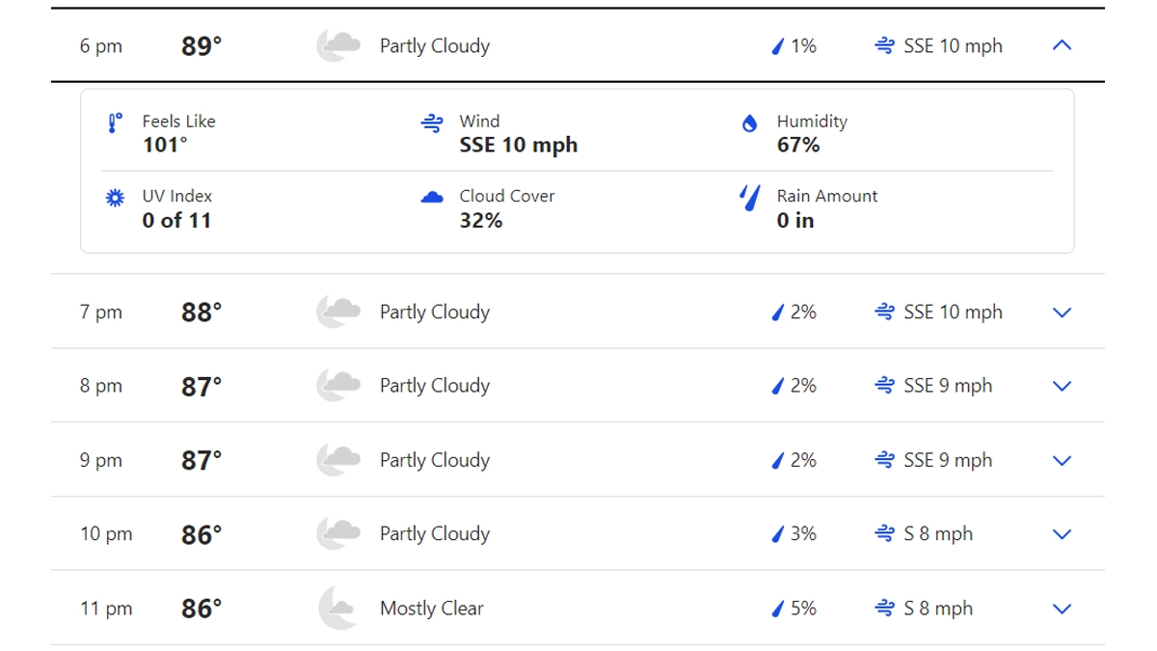This screenshot has height=651, width=1157.
Task: Click the 11 pm Mostly Clear moon icon
Action: [x=338, y=609]
